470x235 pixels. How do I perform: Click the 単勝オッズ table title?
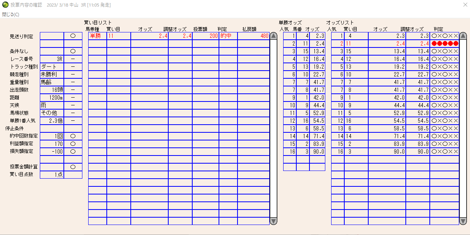290,23
